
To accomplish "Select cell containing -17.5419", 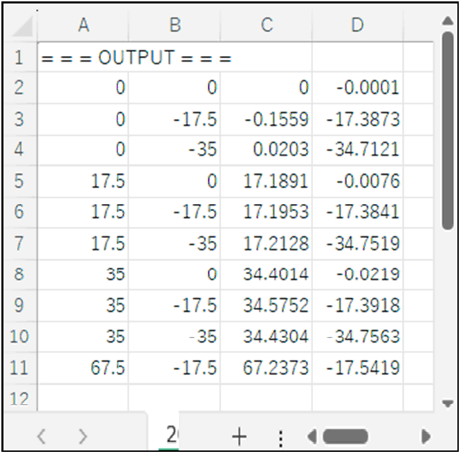I will click(x=358, y=367).
